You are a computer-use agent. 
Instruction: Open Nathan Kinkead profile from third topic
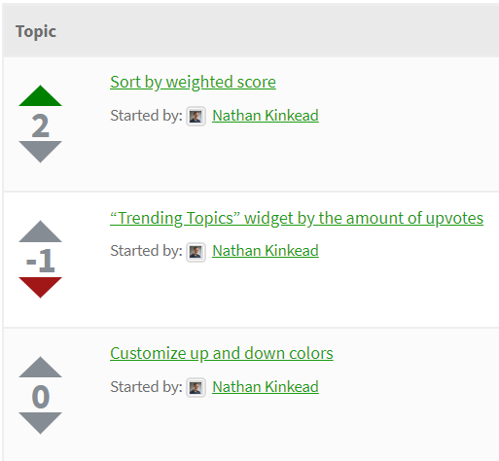[266, 387]
